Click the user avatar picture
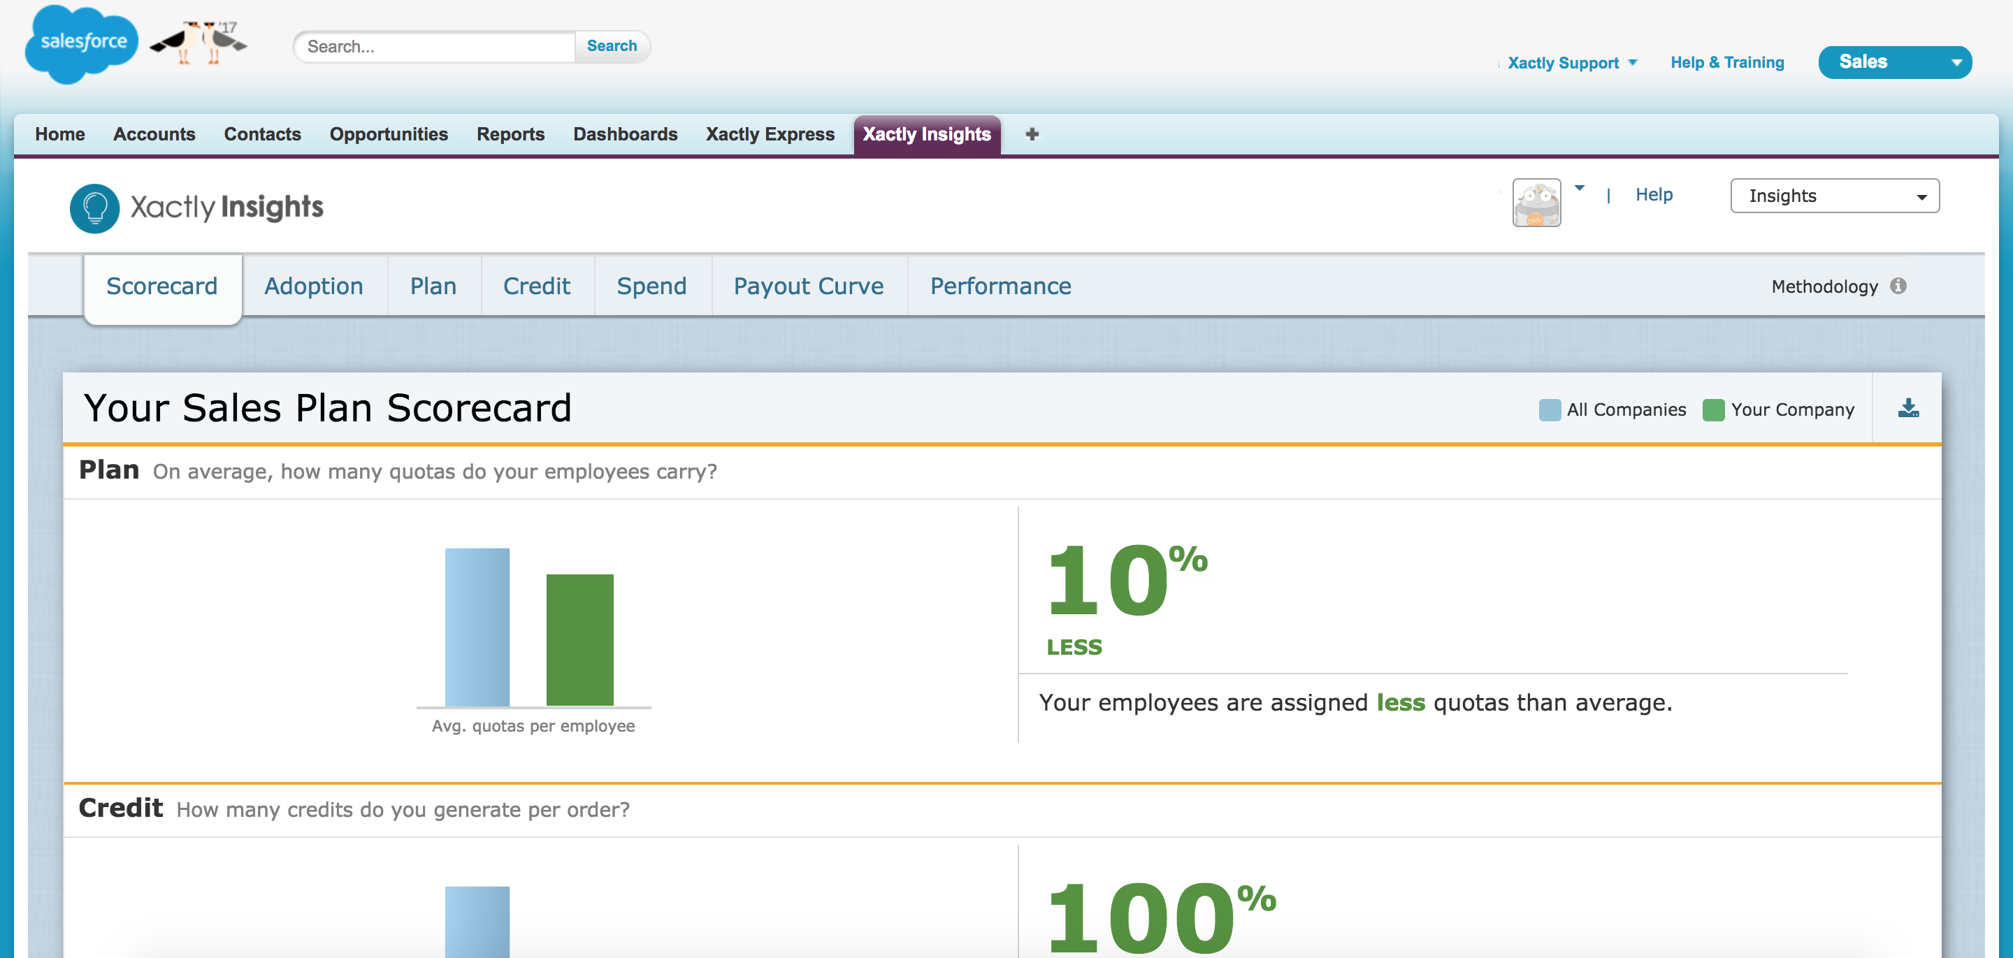 click(x=1536, y=203)
